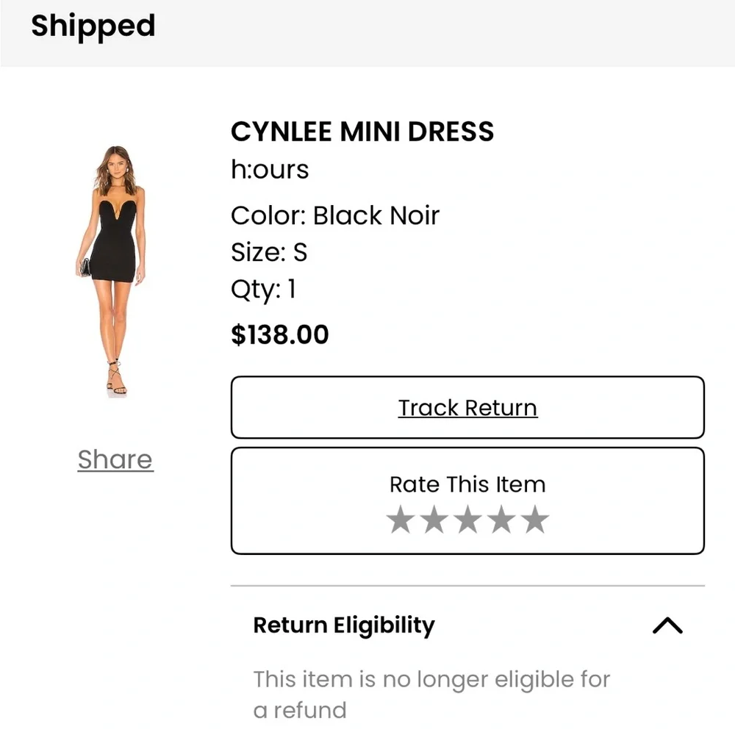Viewport: 735px width, 735px height.
Task: Give a four-star rating
Action: point(501,520)
